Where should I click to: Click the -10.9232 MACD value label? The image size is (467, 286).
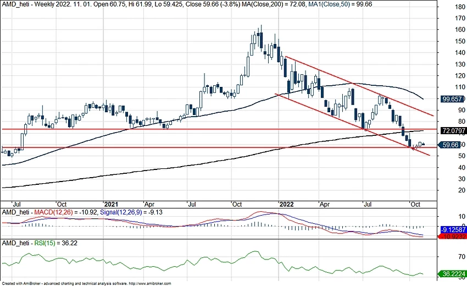coord(453,237)
